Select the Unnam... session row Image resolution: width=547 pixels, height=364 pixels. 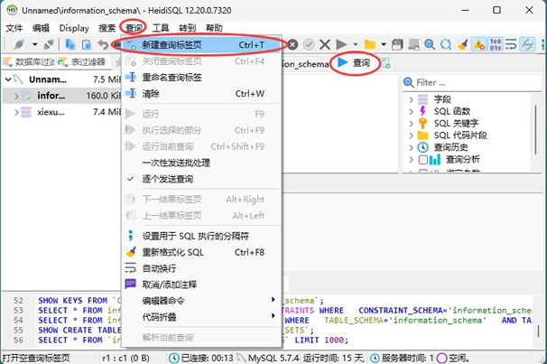pos(61,79)
